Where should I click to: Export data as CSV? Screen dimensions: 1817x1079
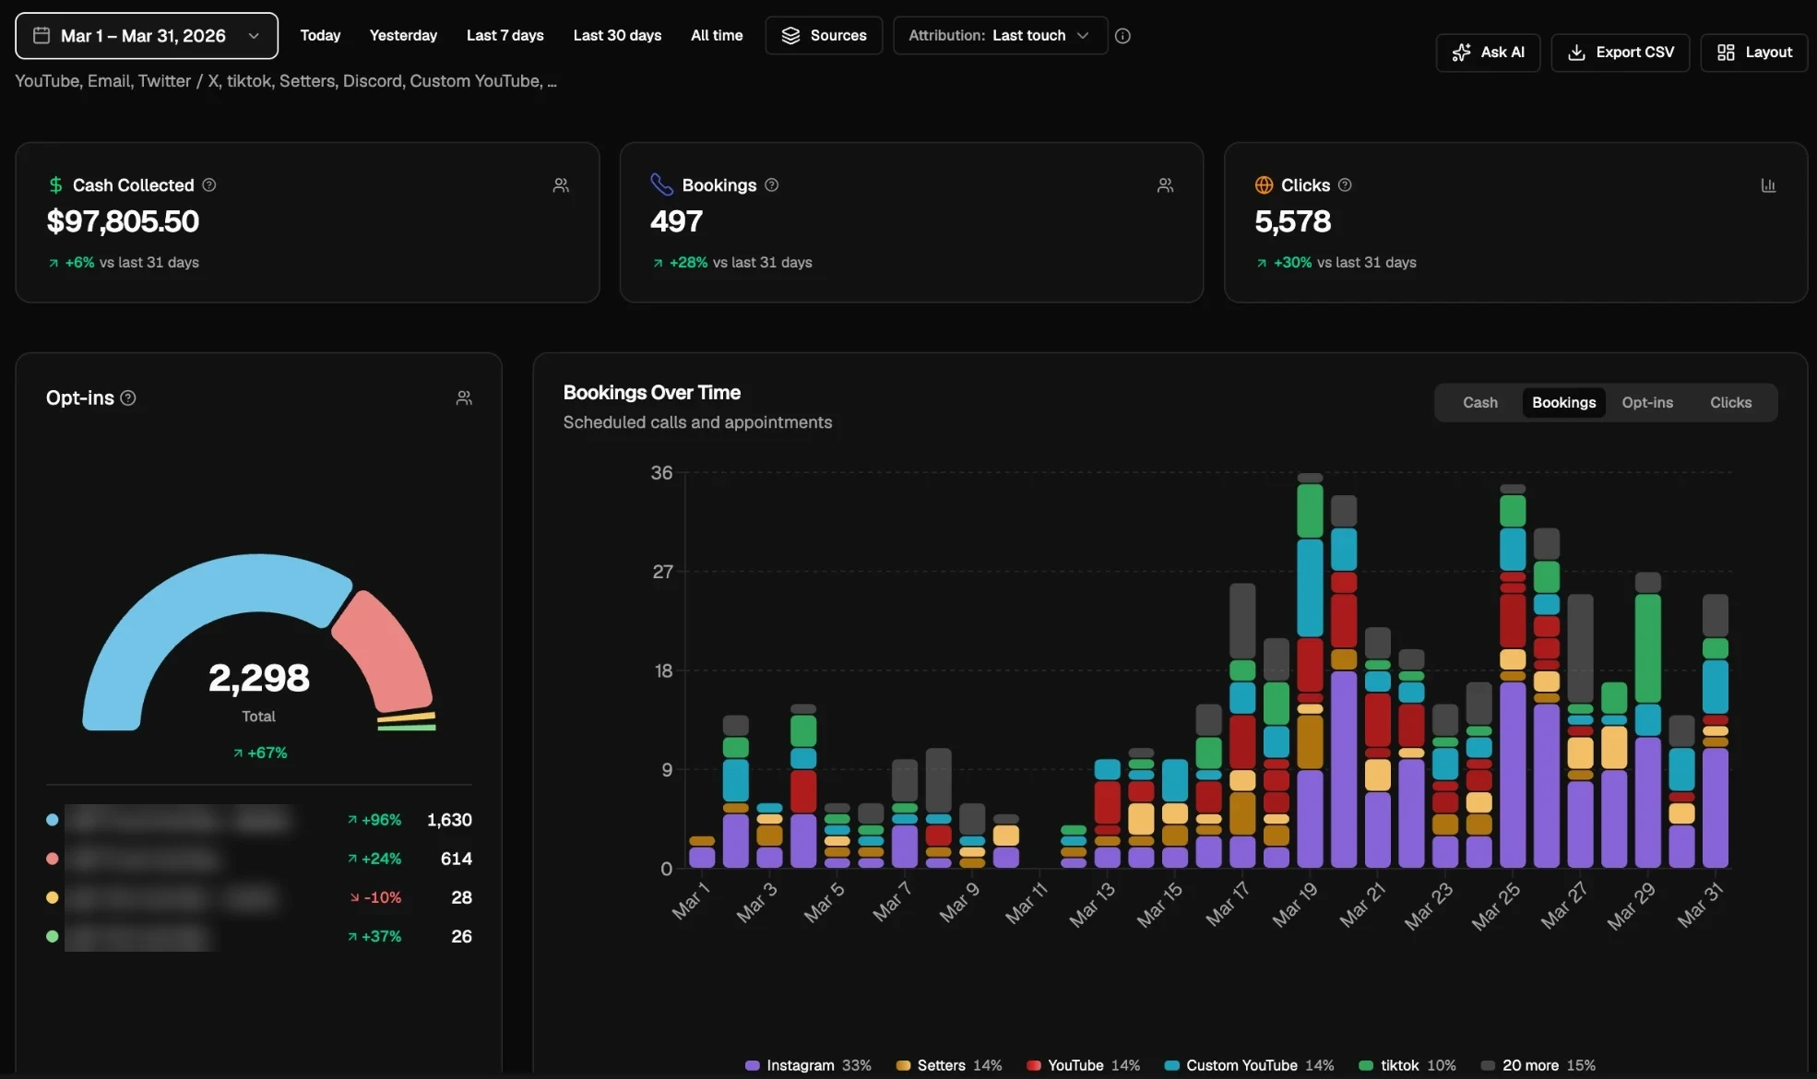[1621, 53]
